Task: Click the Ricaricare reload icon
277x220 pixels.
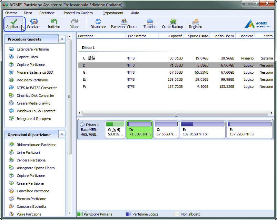Action: pyautogui.click(x=98, y=22)
